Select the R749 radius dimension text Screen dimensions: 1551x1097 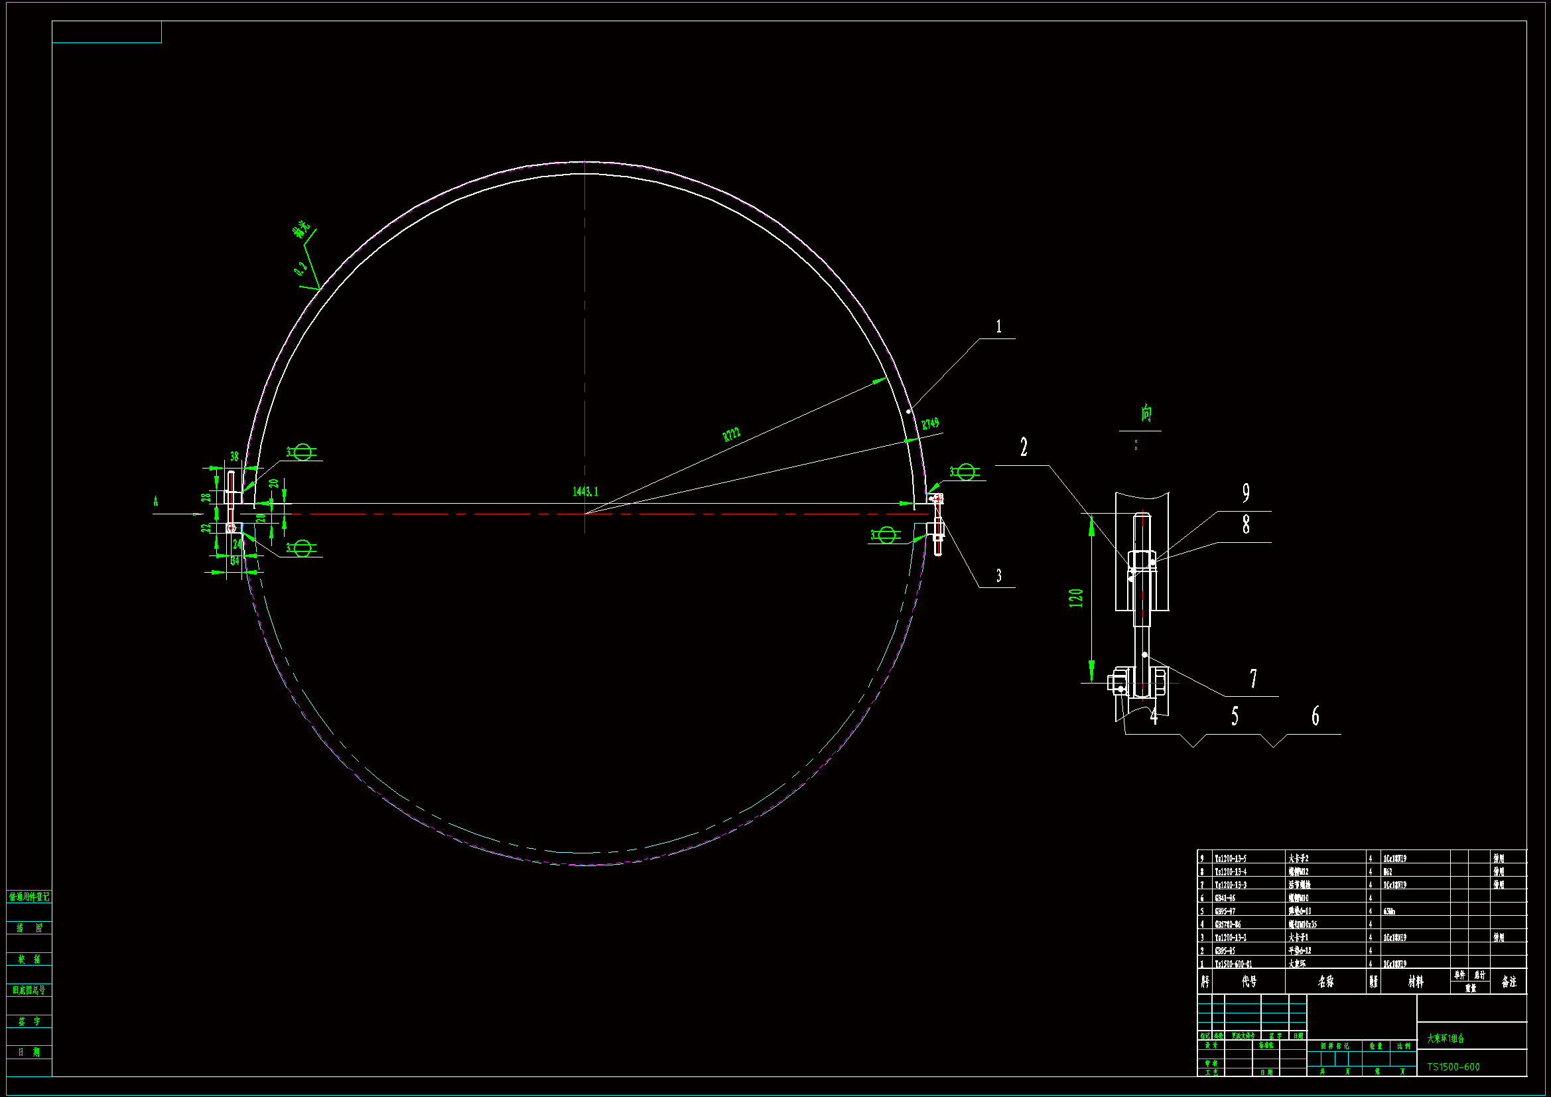tap(930, 424)
